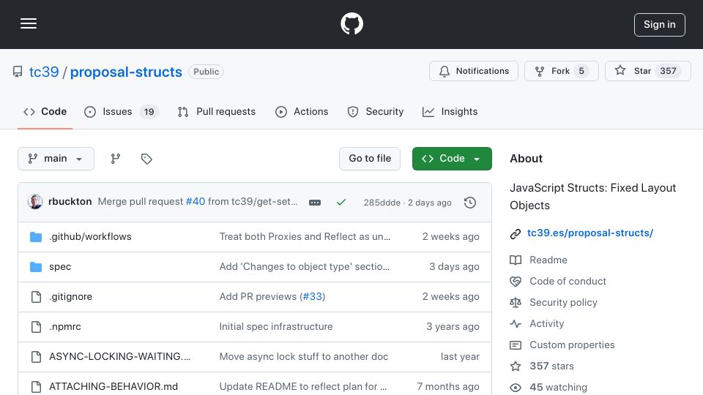703x395 pixels.
Task: Open Code of conduct link
Action: 568,281
